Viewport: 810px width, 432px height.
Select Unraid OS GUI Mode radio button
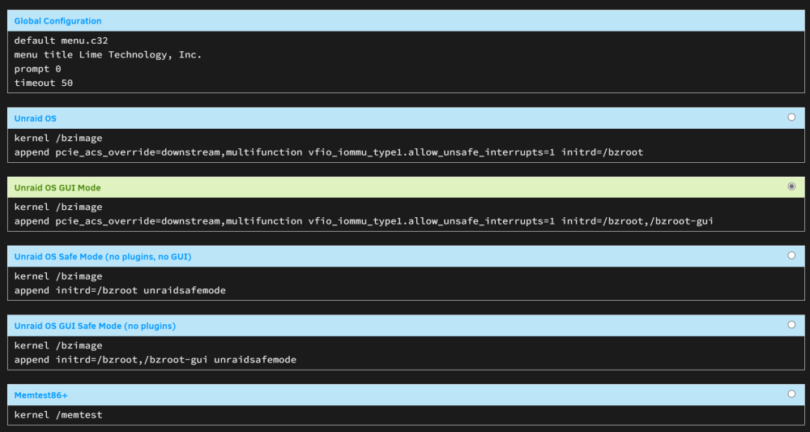pyautogui.click(x=791, y=186)
